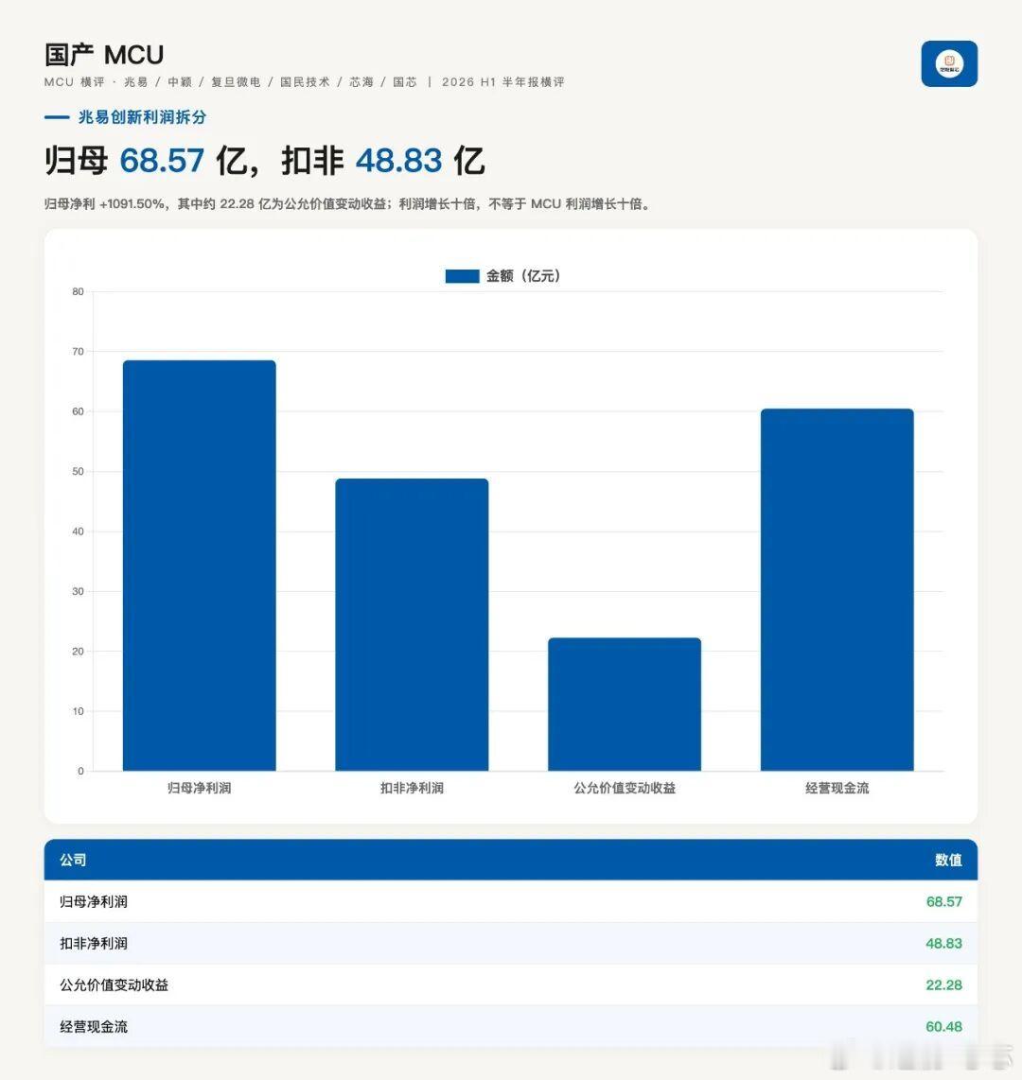Select the 归母净利润 table row
Screen dimensions: 1022x1080
tap(511, 901)
